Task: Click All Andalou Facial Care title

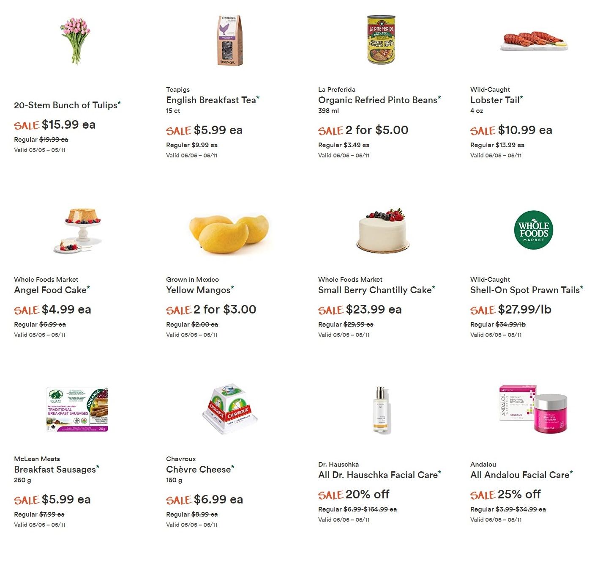Action: [x=520, y=475]
